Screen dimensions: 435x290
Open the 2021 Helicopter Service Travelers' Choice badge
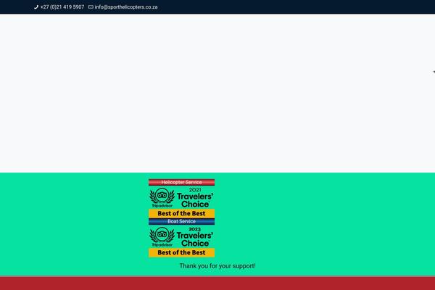click(181, 199)
